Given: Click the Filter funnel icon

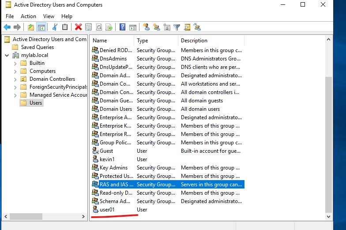Looking at the screenshot, I should point(177,27).
